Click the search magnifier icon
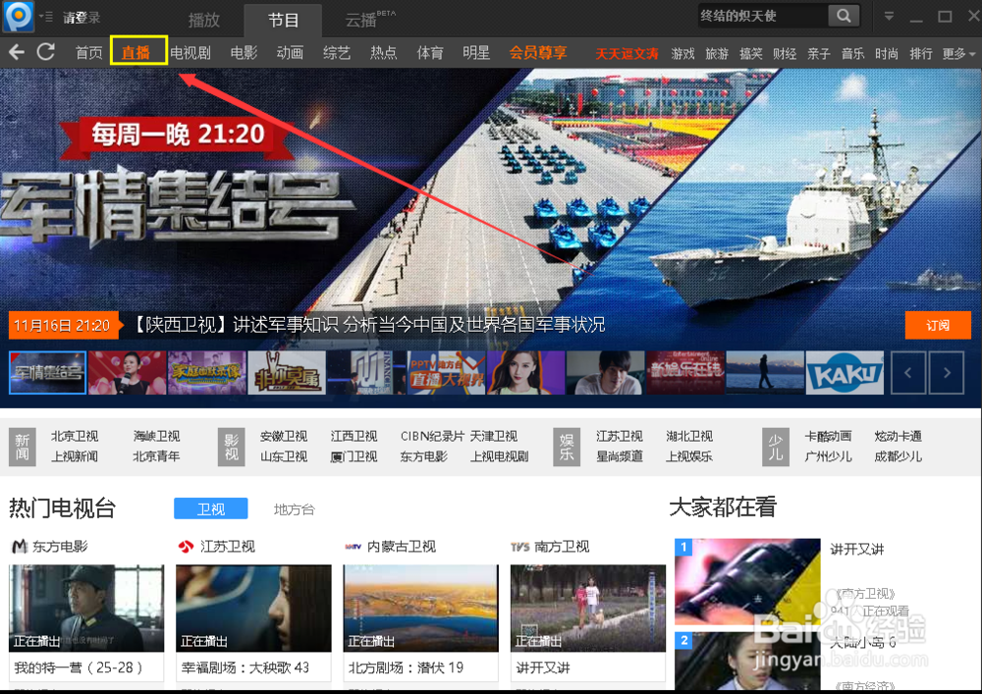Viewport: 982px width, 694px height. (x=845, y=15)
